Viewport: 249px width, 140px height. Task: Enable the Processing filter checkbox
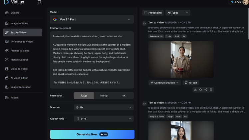point(145,13)
